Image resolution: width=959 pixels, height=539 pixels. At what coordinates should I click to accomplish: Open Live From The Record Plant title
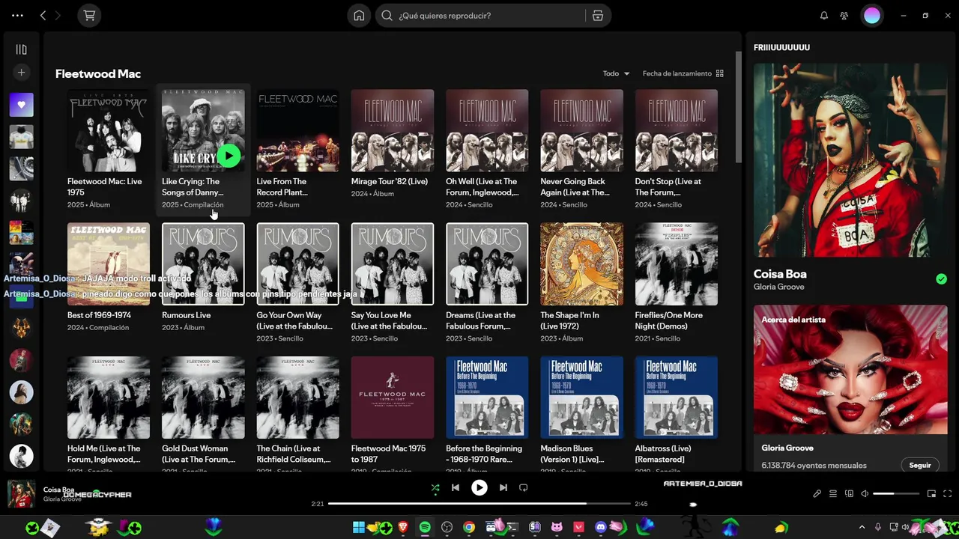(282, 186)
